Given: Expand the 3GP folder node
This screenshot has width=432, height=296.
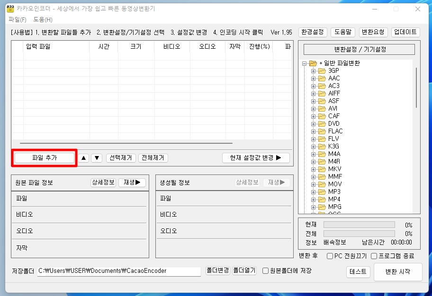Looking at the screenshot, I should coord(313,71).
